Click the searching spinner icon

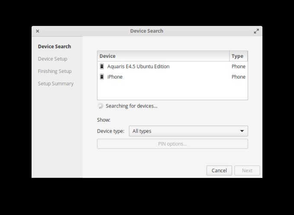click(100, 106)
